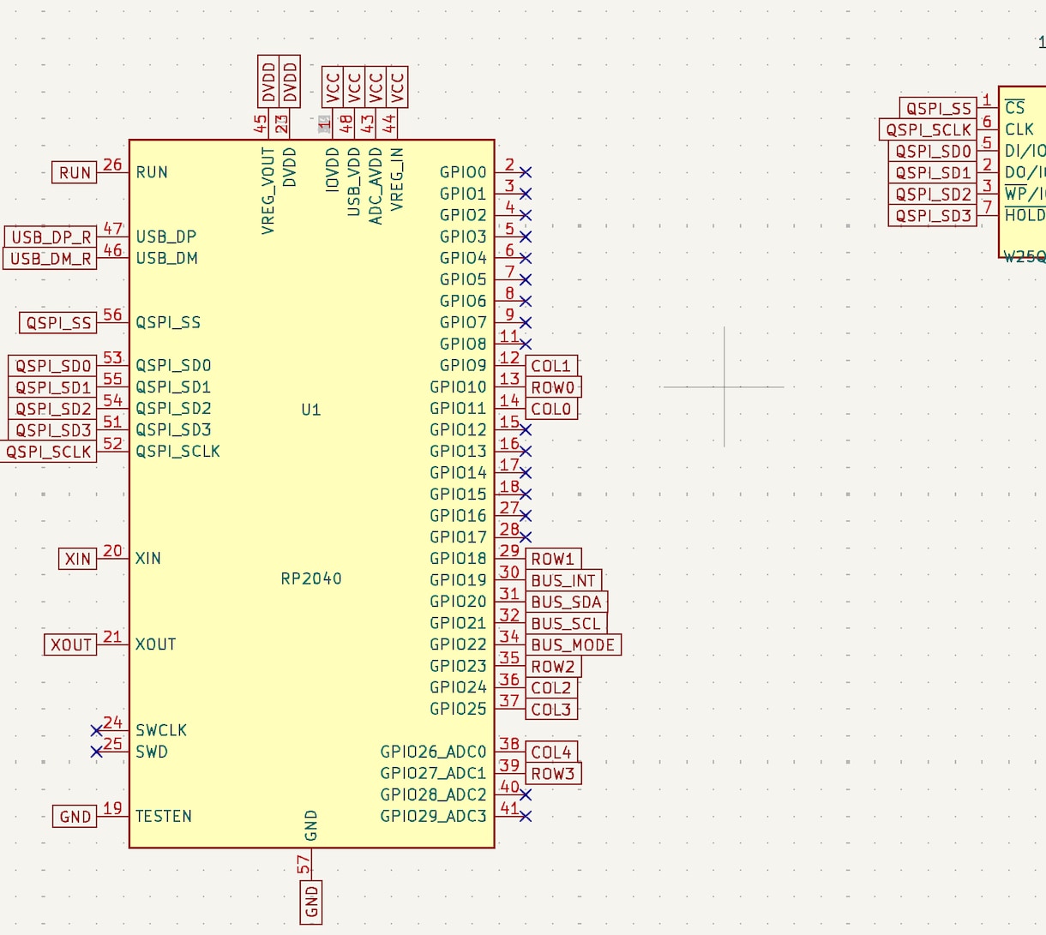
Task: Click the GPIO9 pin name
Action: [x=463, y=366]
